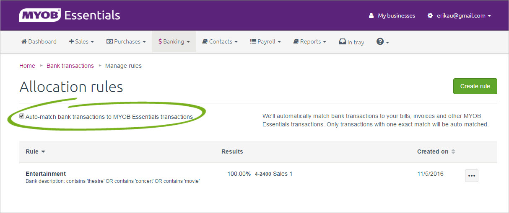Open the Banking menu
This screenshot has height=213, width=509.
click(x=174, y=42)
